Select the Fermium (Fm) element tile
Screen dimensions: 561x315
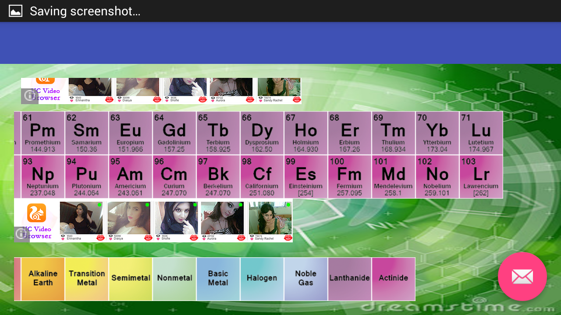[350, 177]
